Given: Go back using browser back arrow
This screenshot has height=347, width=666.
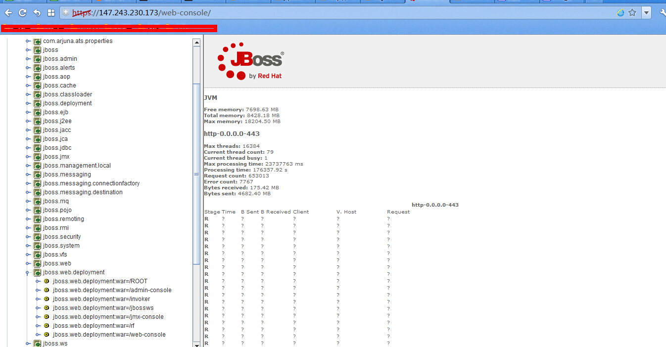Looking at the screenshot, I should 8,13.
